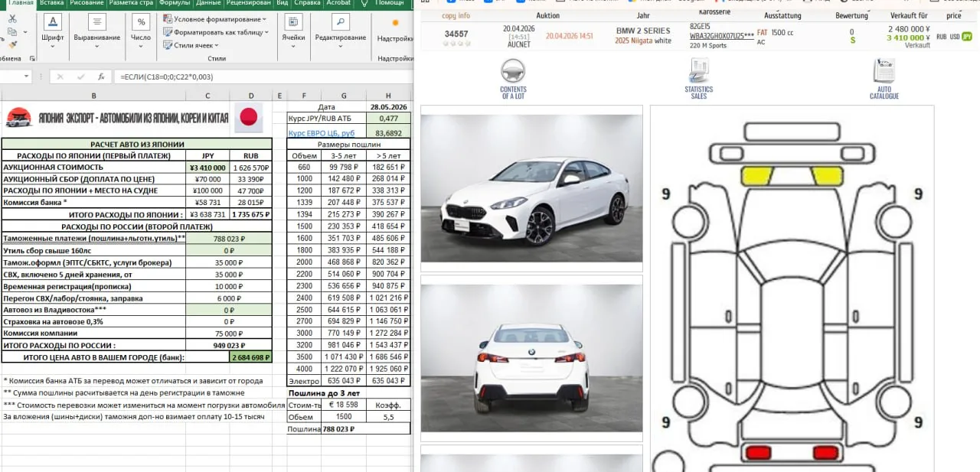The image size is (980, 472).
Task: Click the Contents of a Lot steering wheel icon
Action: click(x=513, y=71)
